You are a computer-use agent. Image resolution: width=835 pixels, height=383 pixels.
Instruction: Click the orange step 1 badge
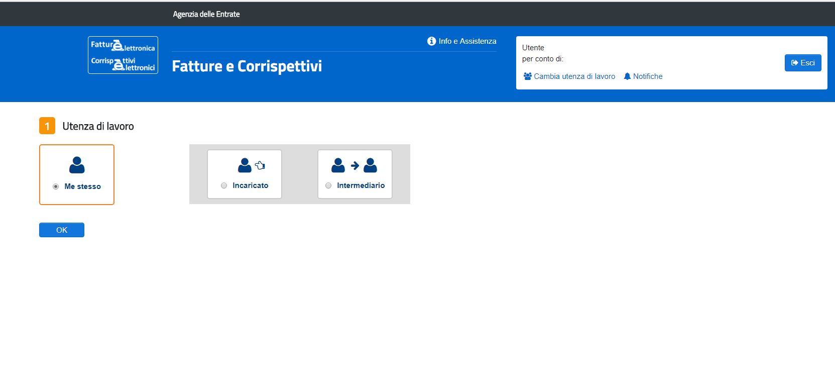[x=47, y=126]
